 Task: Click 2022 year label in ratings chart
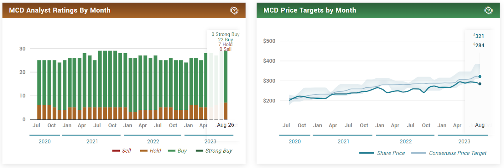(x=153, y=142)
